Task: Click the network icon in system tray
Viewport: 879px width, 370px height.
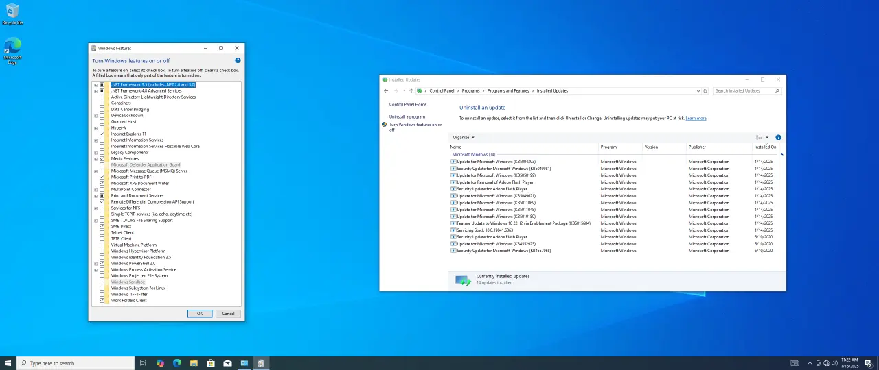Action: [826, 363]
